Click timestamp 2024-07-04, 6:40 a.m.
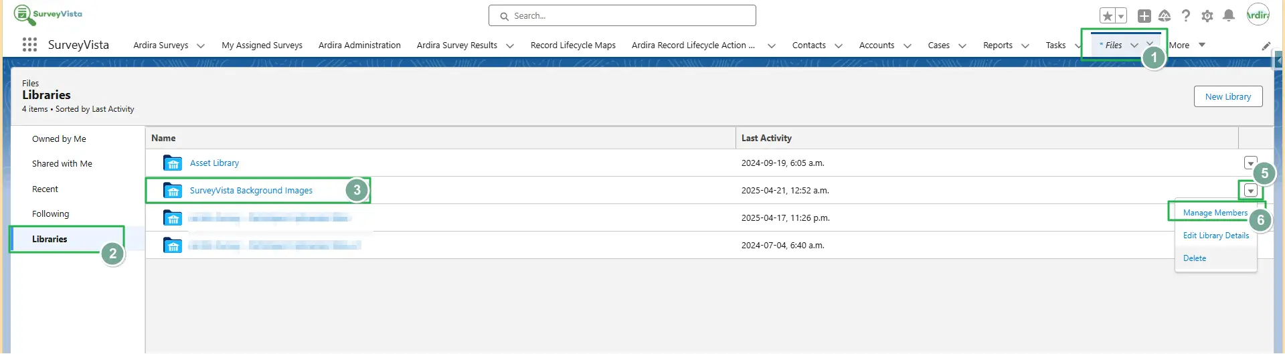Viewport: 1285px width, 354px height. coord(782,246)
